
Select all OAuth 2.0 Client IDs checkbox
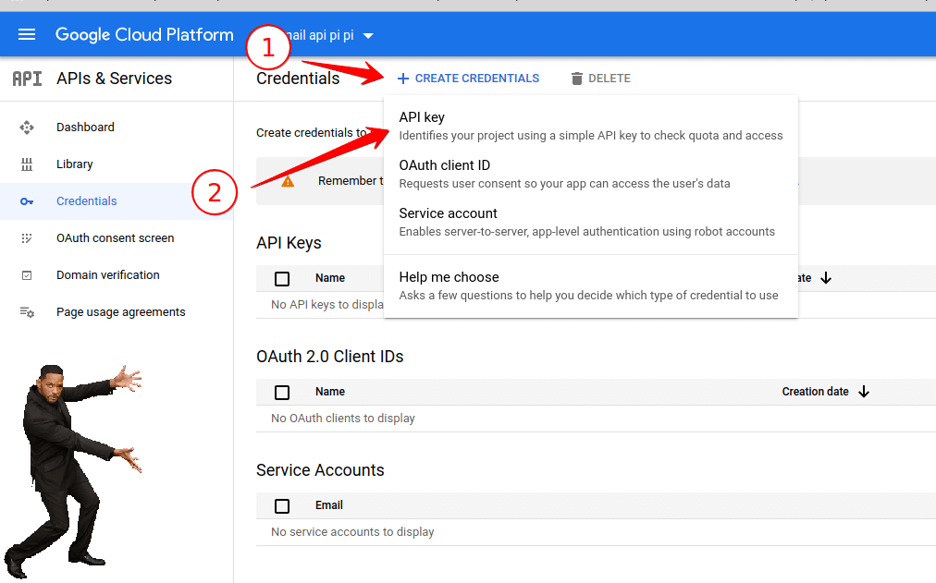click(x=282, y=393)
